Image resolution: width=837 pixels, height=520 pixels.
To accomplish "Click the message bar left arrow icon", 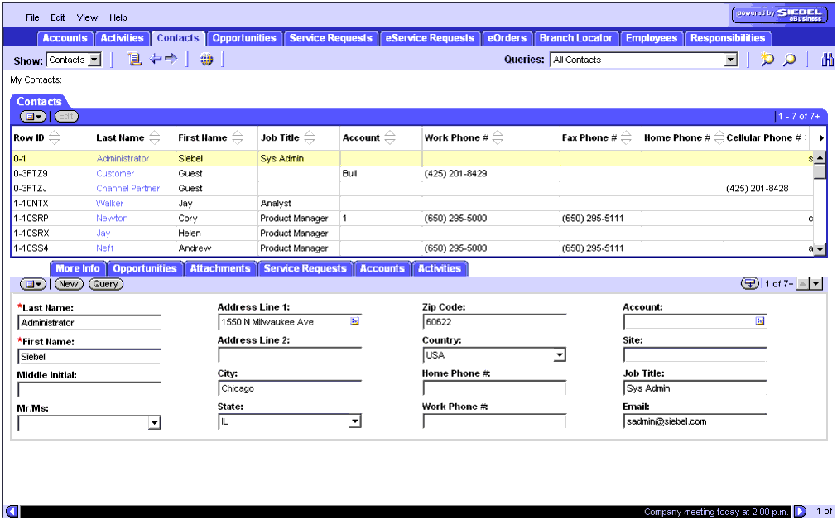I will [12, 512].
